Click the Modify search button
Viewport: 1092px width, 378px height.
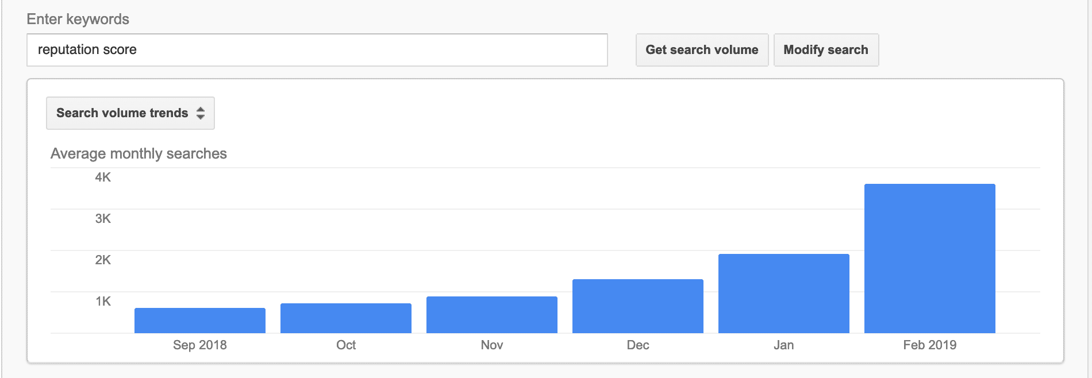tap(826, 50)
